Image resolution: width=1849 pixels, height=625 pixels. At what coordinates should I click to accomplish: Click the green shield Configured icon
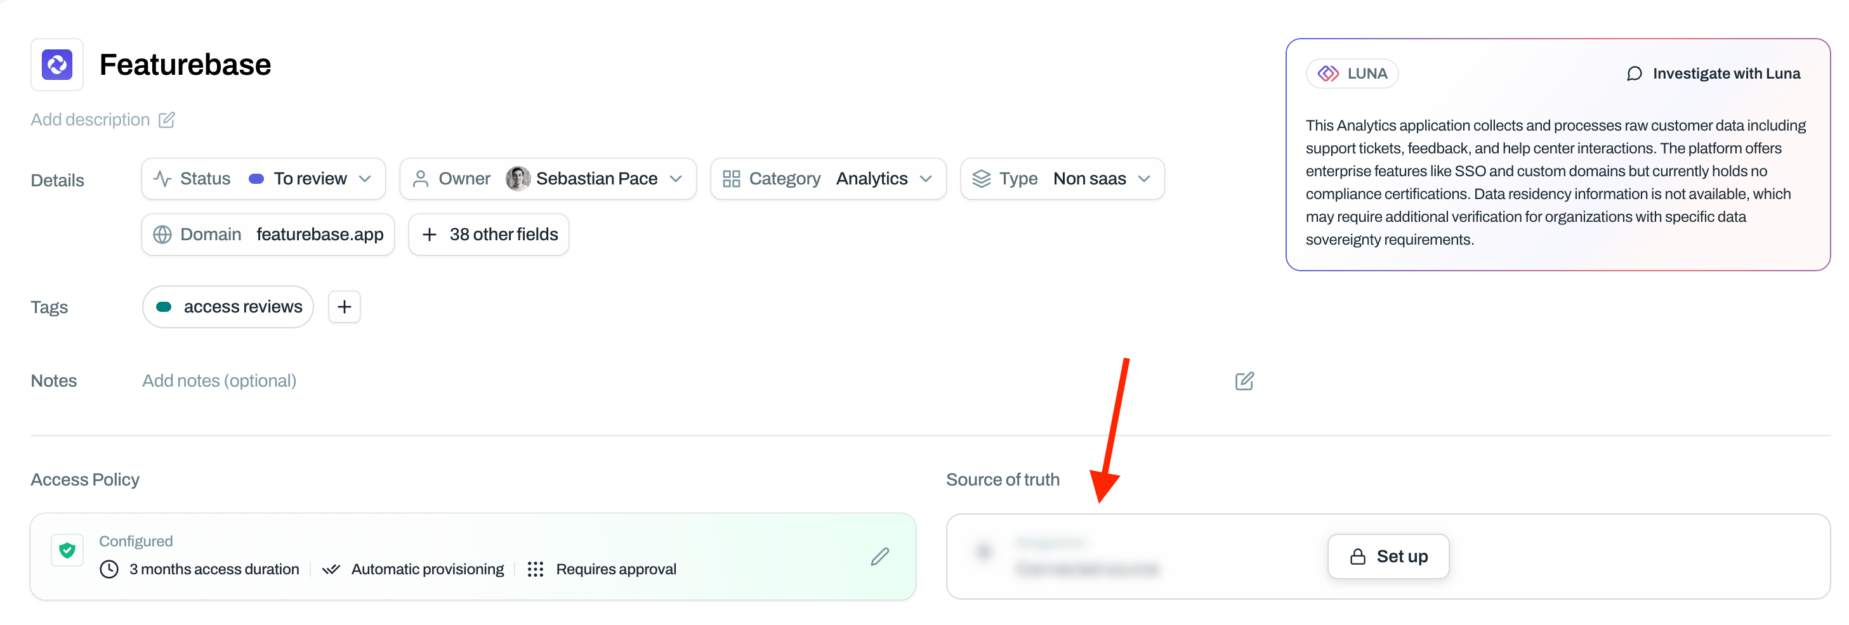[x=67, y=550]
